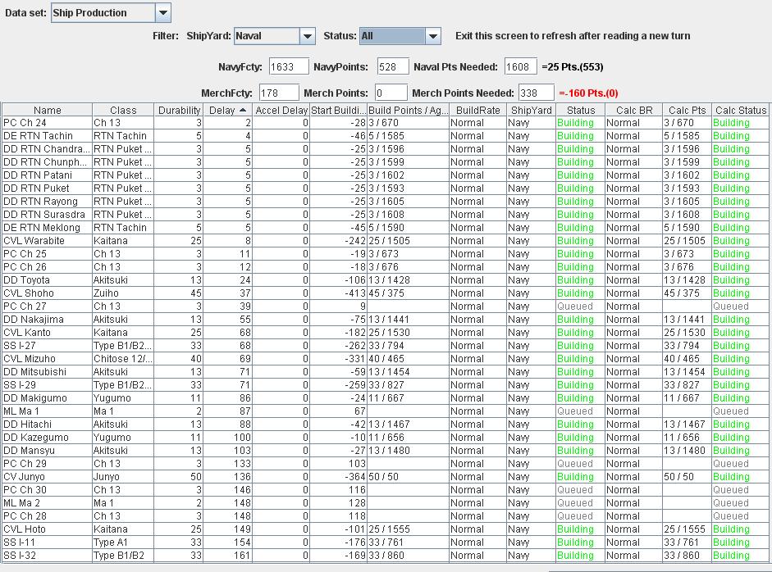Select the PC Ch 29 row name
The image size is (772, 572).
[x=25, y=464]
